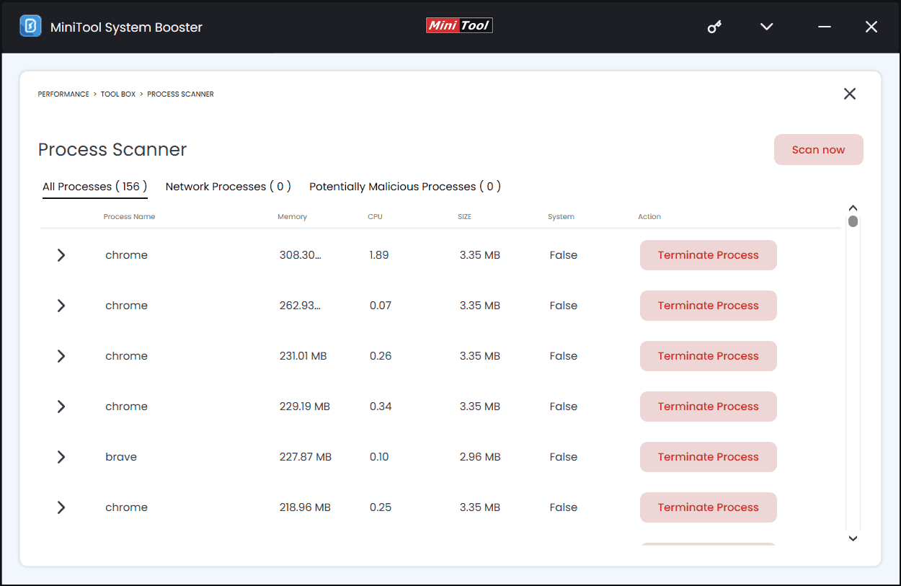
Task: Expand the first chrome process row
Action: [61, 255]
